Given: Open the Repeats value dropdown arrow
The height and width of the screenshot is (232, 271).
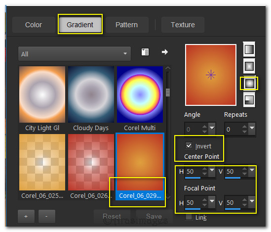Looking at the screenshot, I should coord(252,128).
